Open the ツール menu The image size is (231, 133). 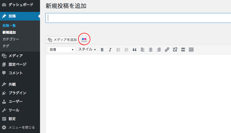[x=20, y=110]
